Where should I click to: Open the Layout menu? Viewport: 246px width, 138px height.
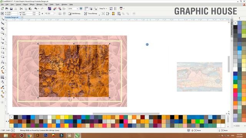coord(18,5)
